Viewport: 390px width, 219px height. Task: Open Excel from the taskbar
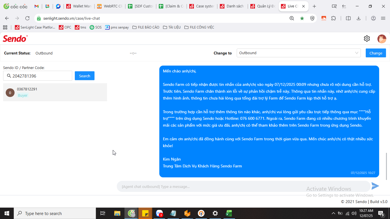pos(229,213)
